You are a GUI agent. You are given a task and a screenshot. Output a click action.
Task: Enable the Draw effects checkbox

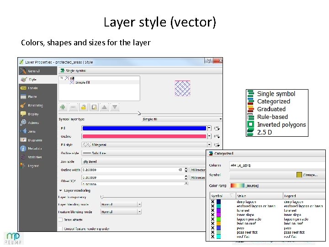click(60, 220)
